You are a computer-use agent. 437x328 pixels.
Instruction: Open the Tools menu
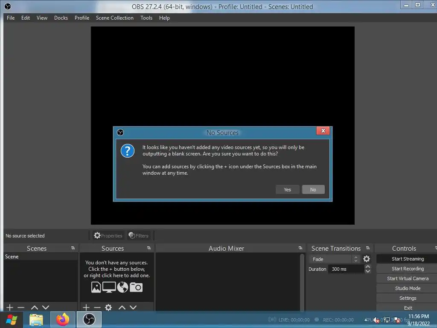(146, 18)
